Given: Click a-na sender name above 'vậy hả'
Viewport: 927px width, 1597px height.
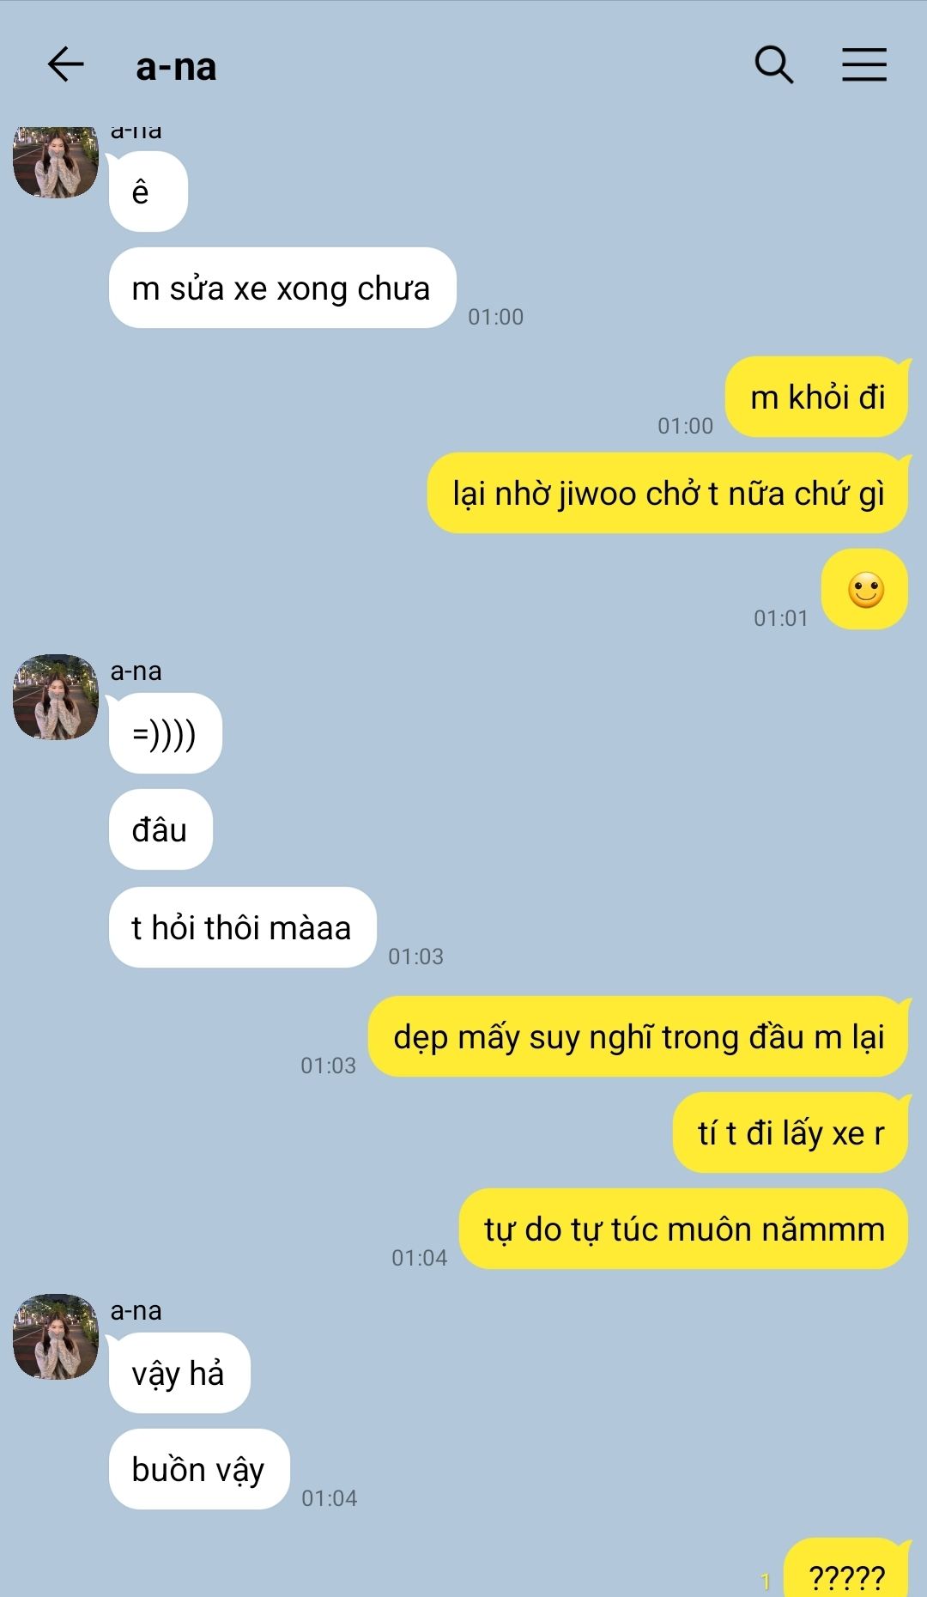Looking at the screenshot, I should coord(136,1311).
